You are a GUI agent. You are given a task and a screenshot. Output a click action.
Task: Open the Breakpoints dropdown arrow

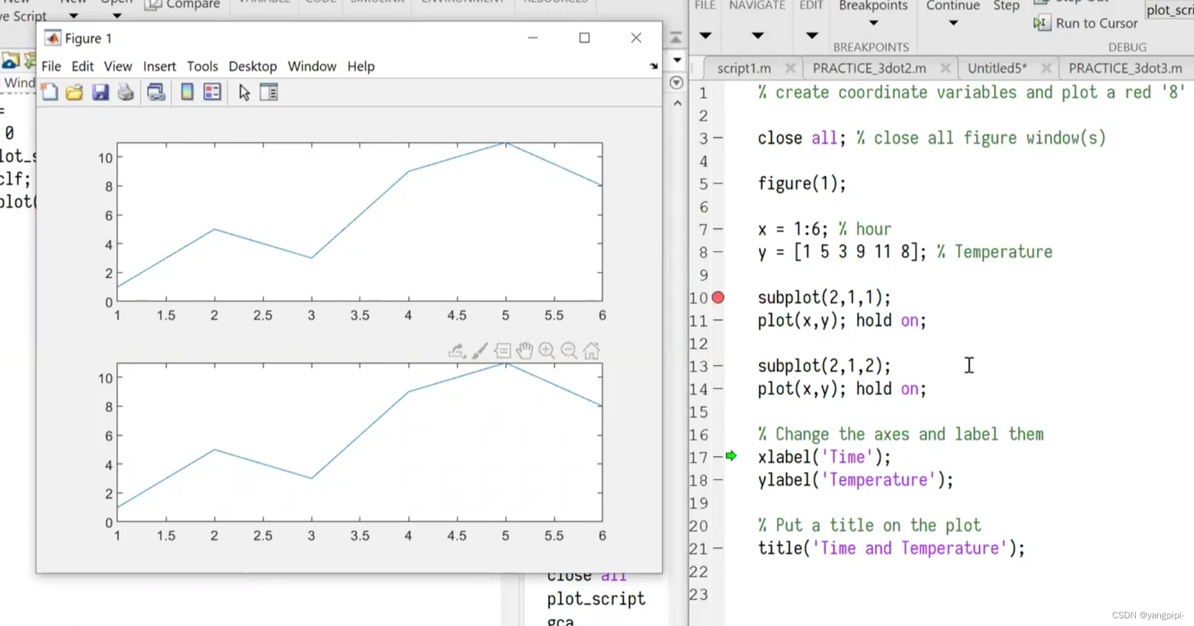click(x=873, y=24)
